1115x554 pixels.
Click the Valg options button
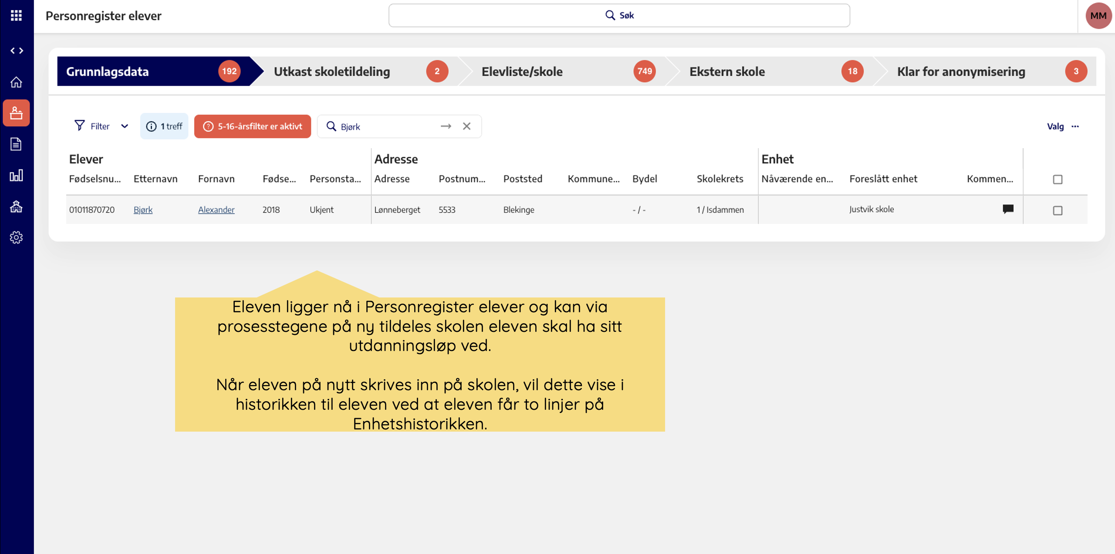[1063, 126]
